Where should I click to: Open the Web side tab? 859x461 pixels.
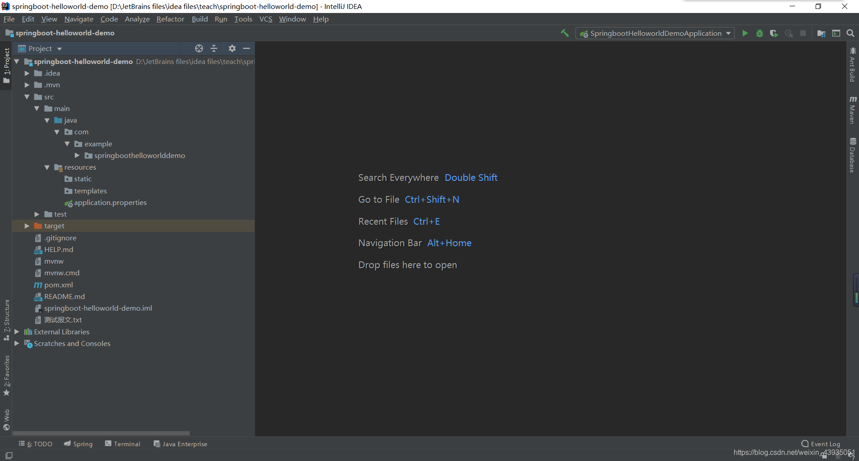click(6, 419)
